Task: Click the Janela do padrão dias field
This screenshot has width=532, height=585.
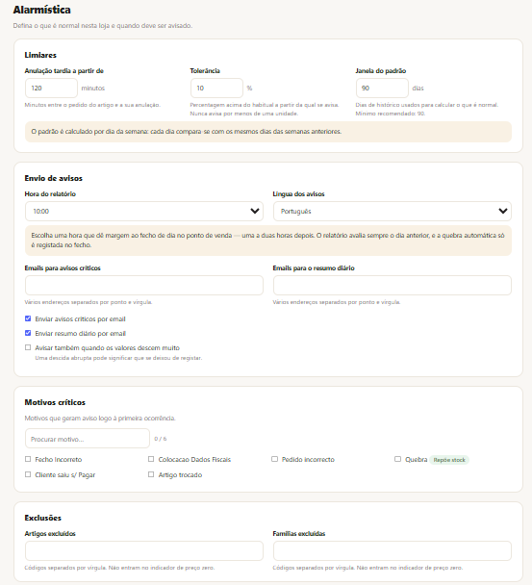Action: (x=382, y=89)
